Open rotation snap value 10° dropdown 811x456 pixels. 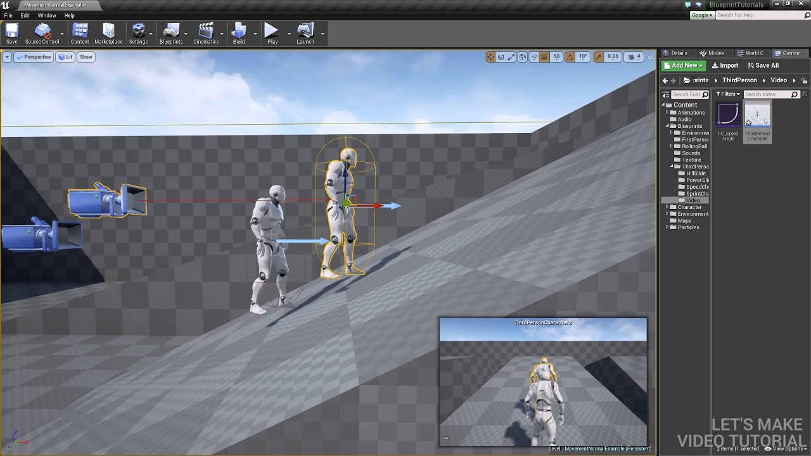tap(583, 57)
